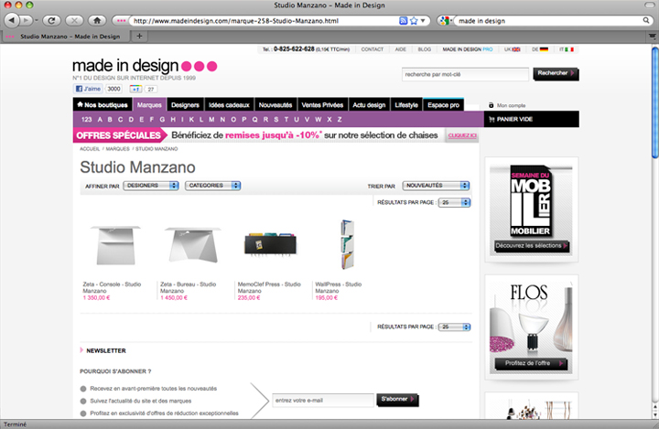Viewport: 659px width, 429px height.
Task: Open the Zeta - Console product thumbnail
Action: pos(115,245)
